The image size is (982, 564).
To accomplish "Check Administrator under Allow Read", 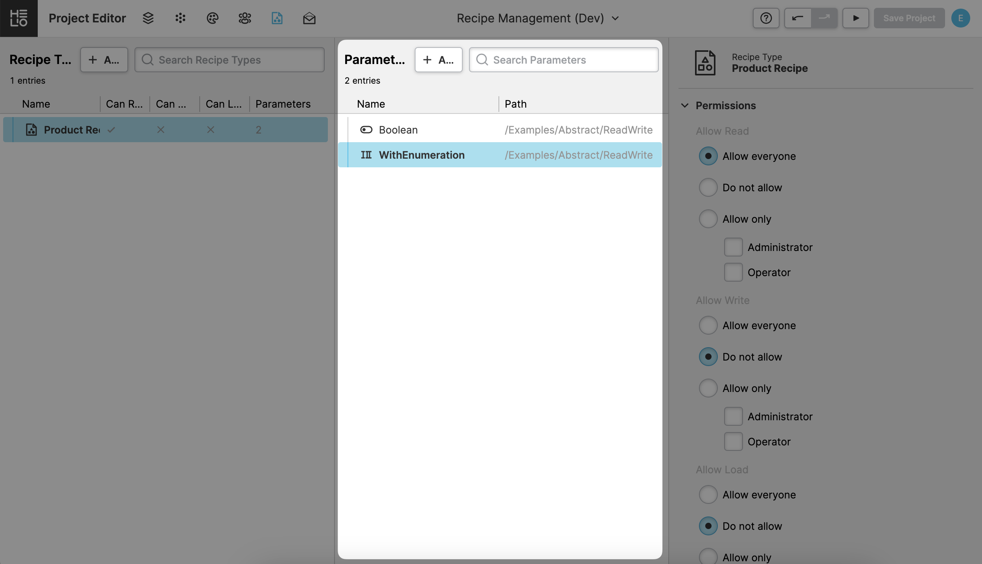I will click(733, 247).
